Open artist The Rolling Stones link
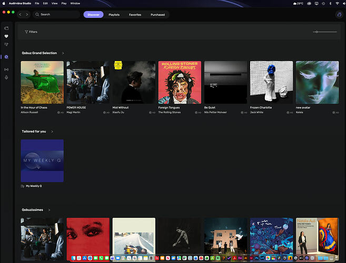Screen dimensions: 346x263 pyautogui.click(x=170, y=112)
